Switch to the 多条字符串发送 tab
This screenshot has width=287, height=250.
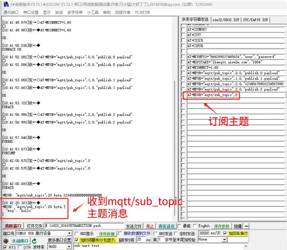195,19
